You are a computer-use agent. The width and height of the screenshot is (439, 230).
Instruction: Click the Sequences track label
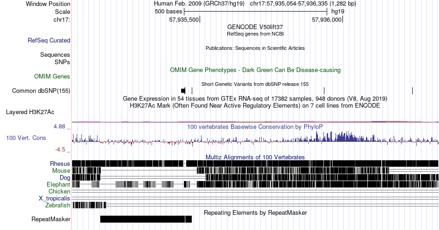pos(55,54)
